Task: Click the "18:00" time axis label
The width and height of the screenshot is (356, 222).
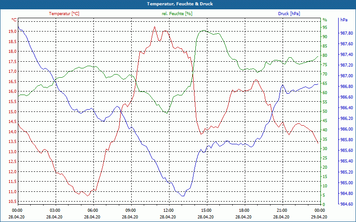Action: point(244,210)
